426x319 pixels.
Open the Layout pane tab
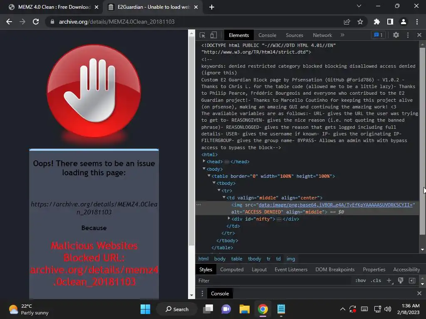[259, 269]
